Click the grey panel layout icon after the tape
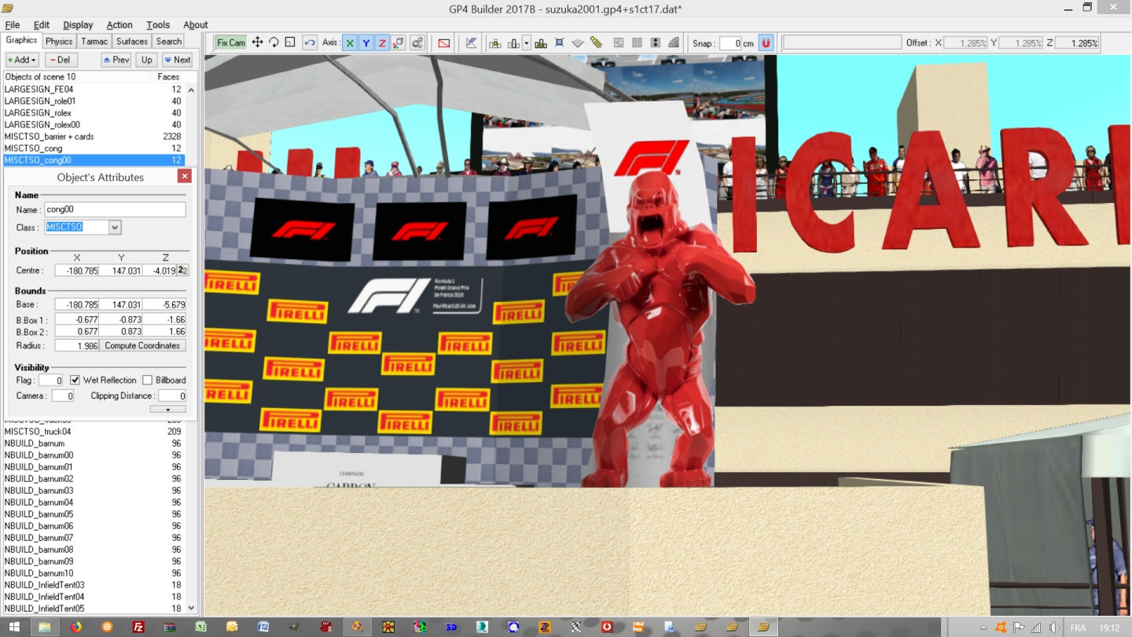This screenshot has height=637, width=1132. [619, 42]
